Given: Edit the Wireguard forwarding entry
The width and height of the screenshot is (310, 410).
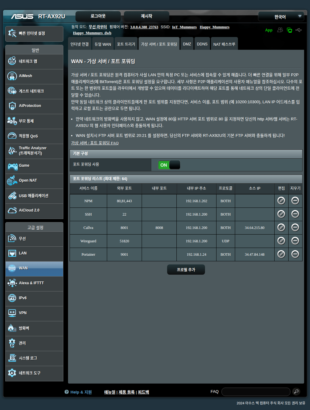Looking at the screenshot, I should pyautogui.click(x=281, y=241).
